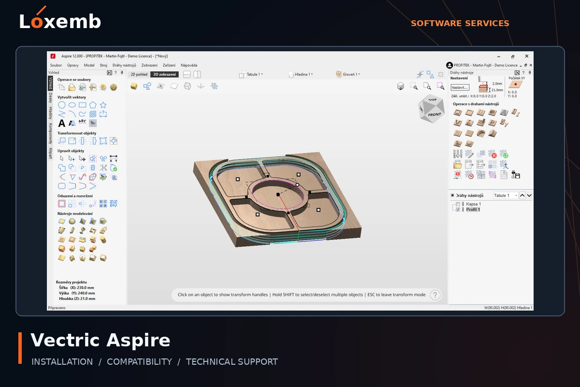Click the preview toolpaths video icon
Screen dimensions: 580x387
457,175
